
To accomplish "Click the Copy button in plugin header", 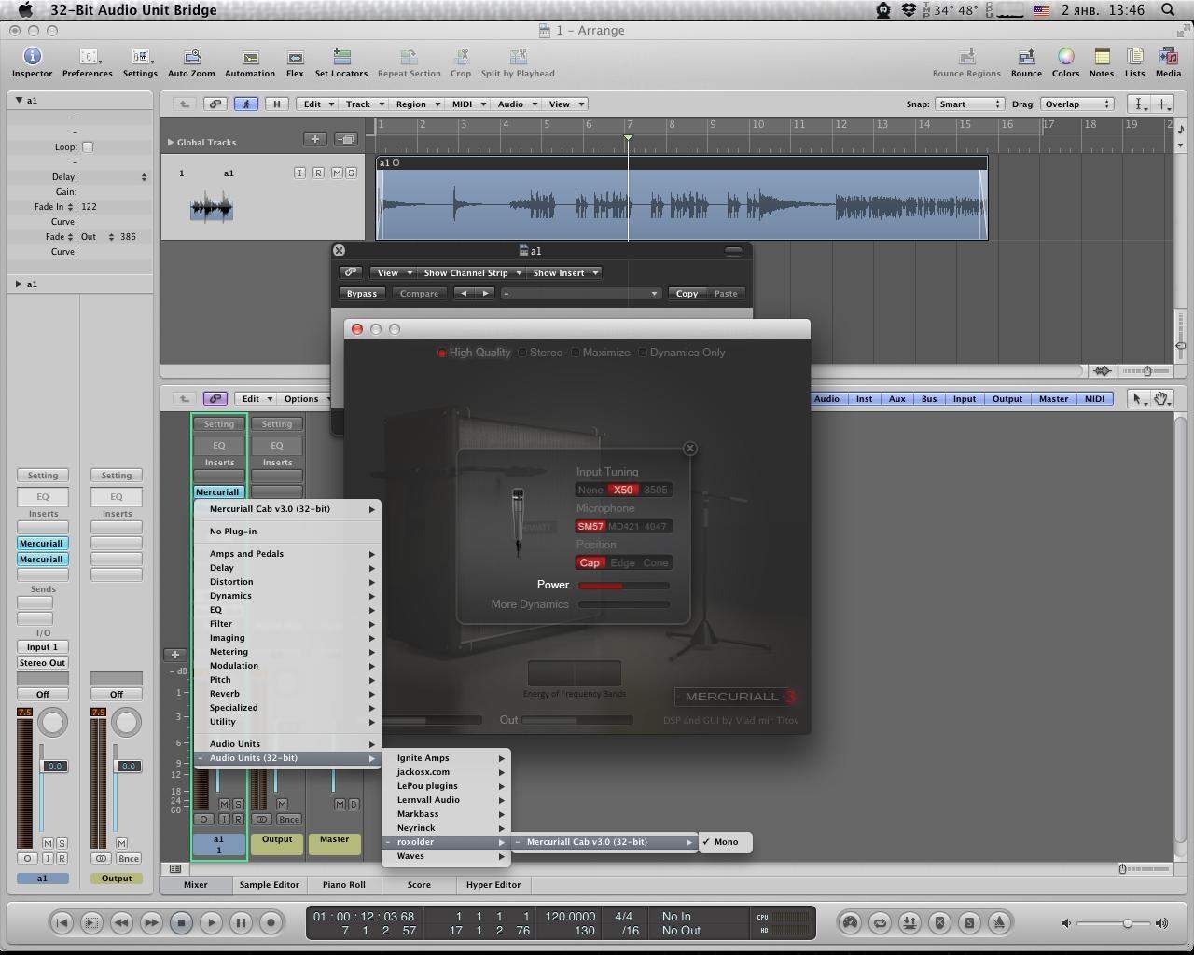I will coord(687,294).
